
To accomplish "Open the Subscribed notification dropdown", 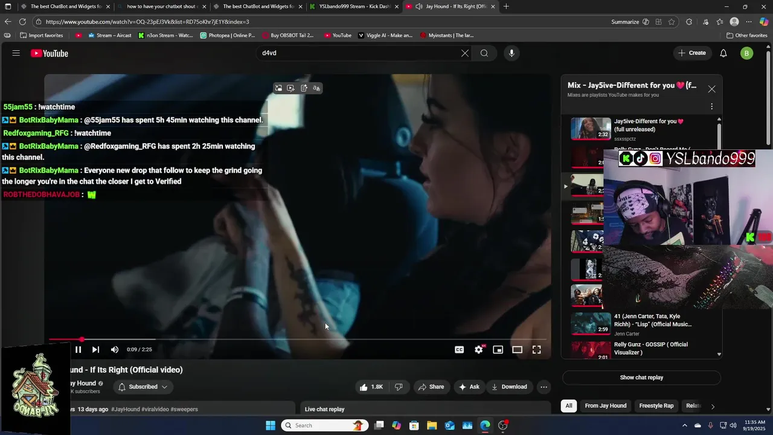I will pyautogui.click(x=143, y=387).
